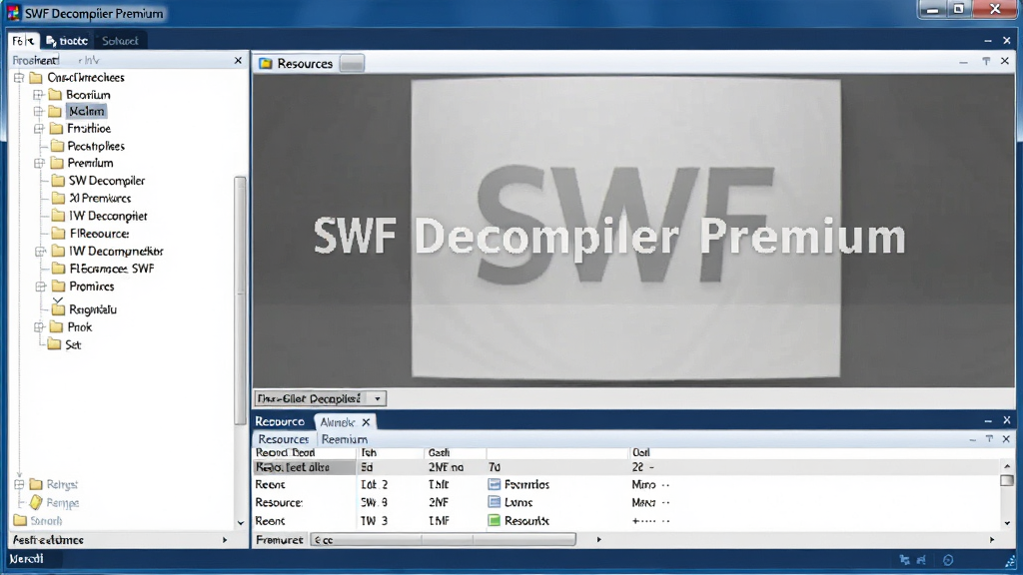Click the Rempe tag icon
Image resolution: width=1023 pixels, height=575 pixels.
coord(36,503)
